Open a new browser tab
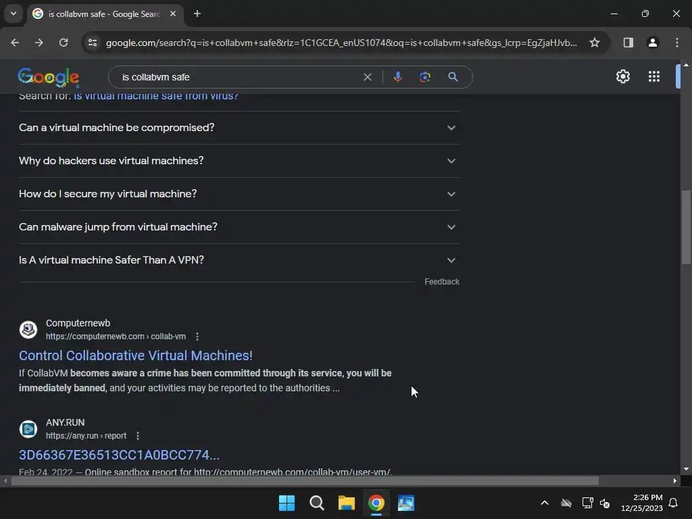This screenshot has width=692, height=519. click(197, 14)
